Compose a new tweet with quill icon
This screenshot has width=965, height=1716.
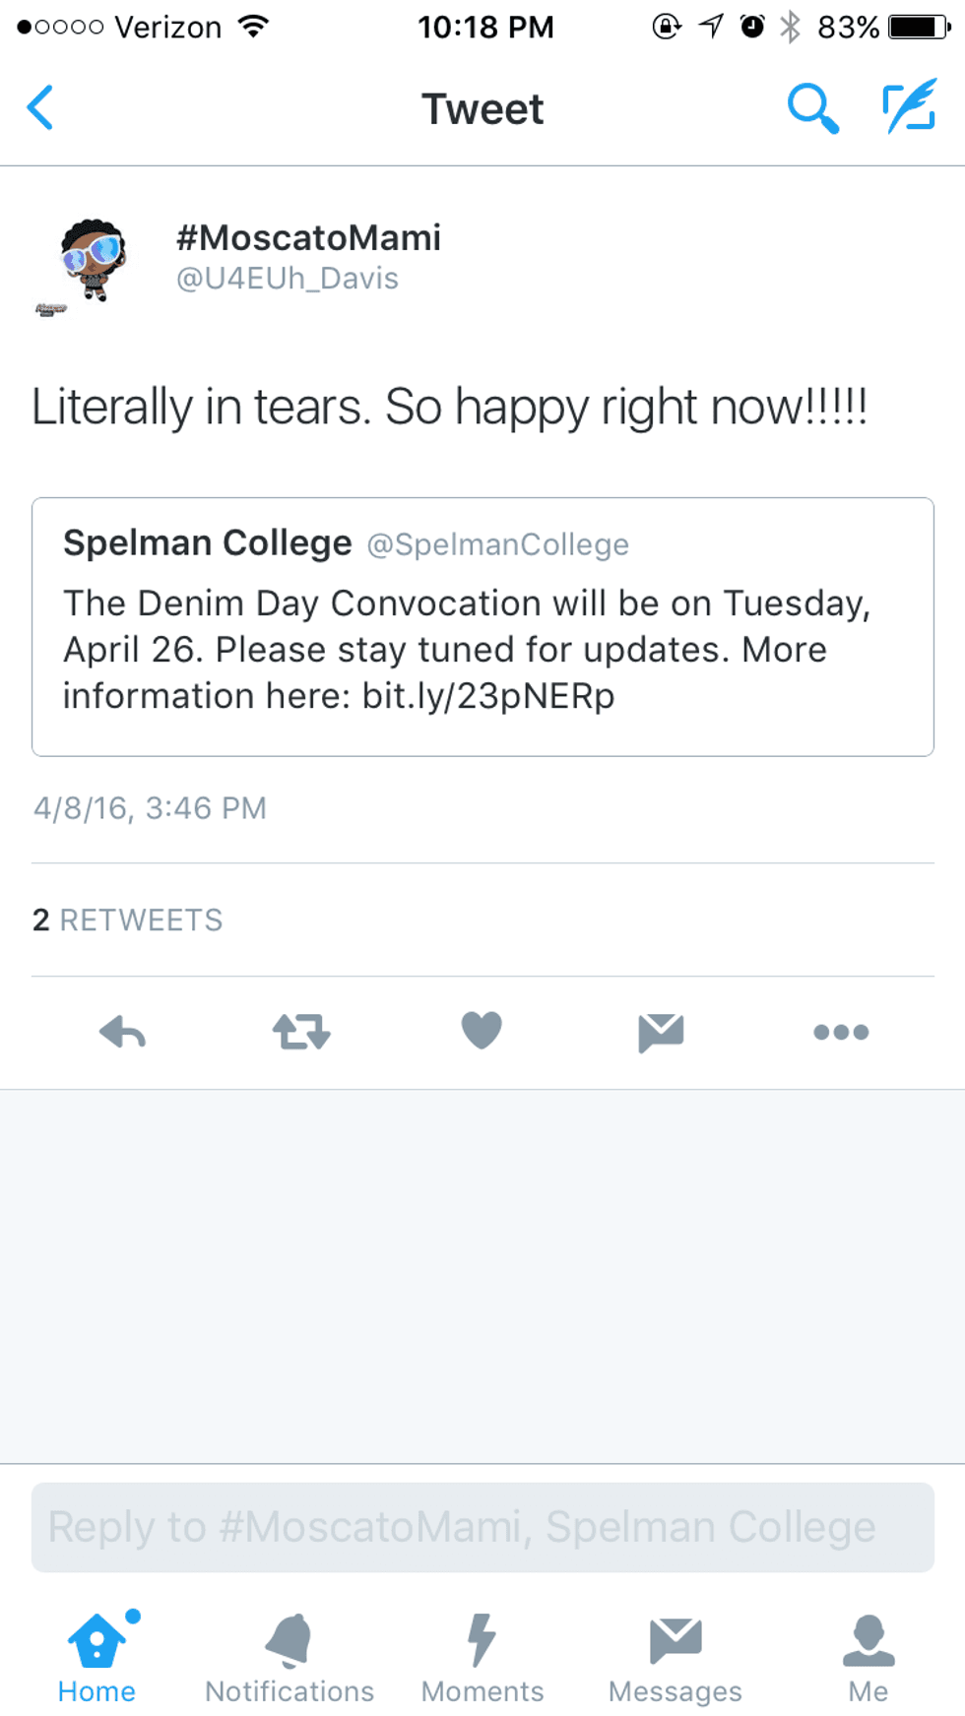(x=908, y=107)
